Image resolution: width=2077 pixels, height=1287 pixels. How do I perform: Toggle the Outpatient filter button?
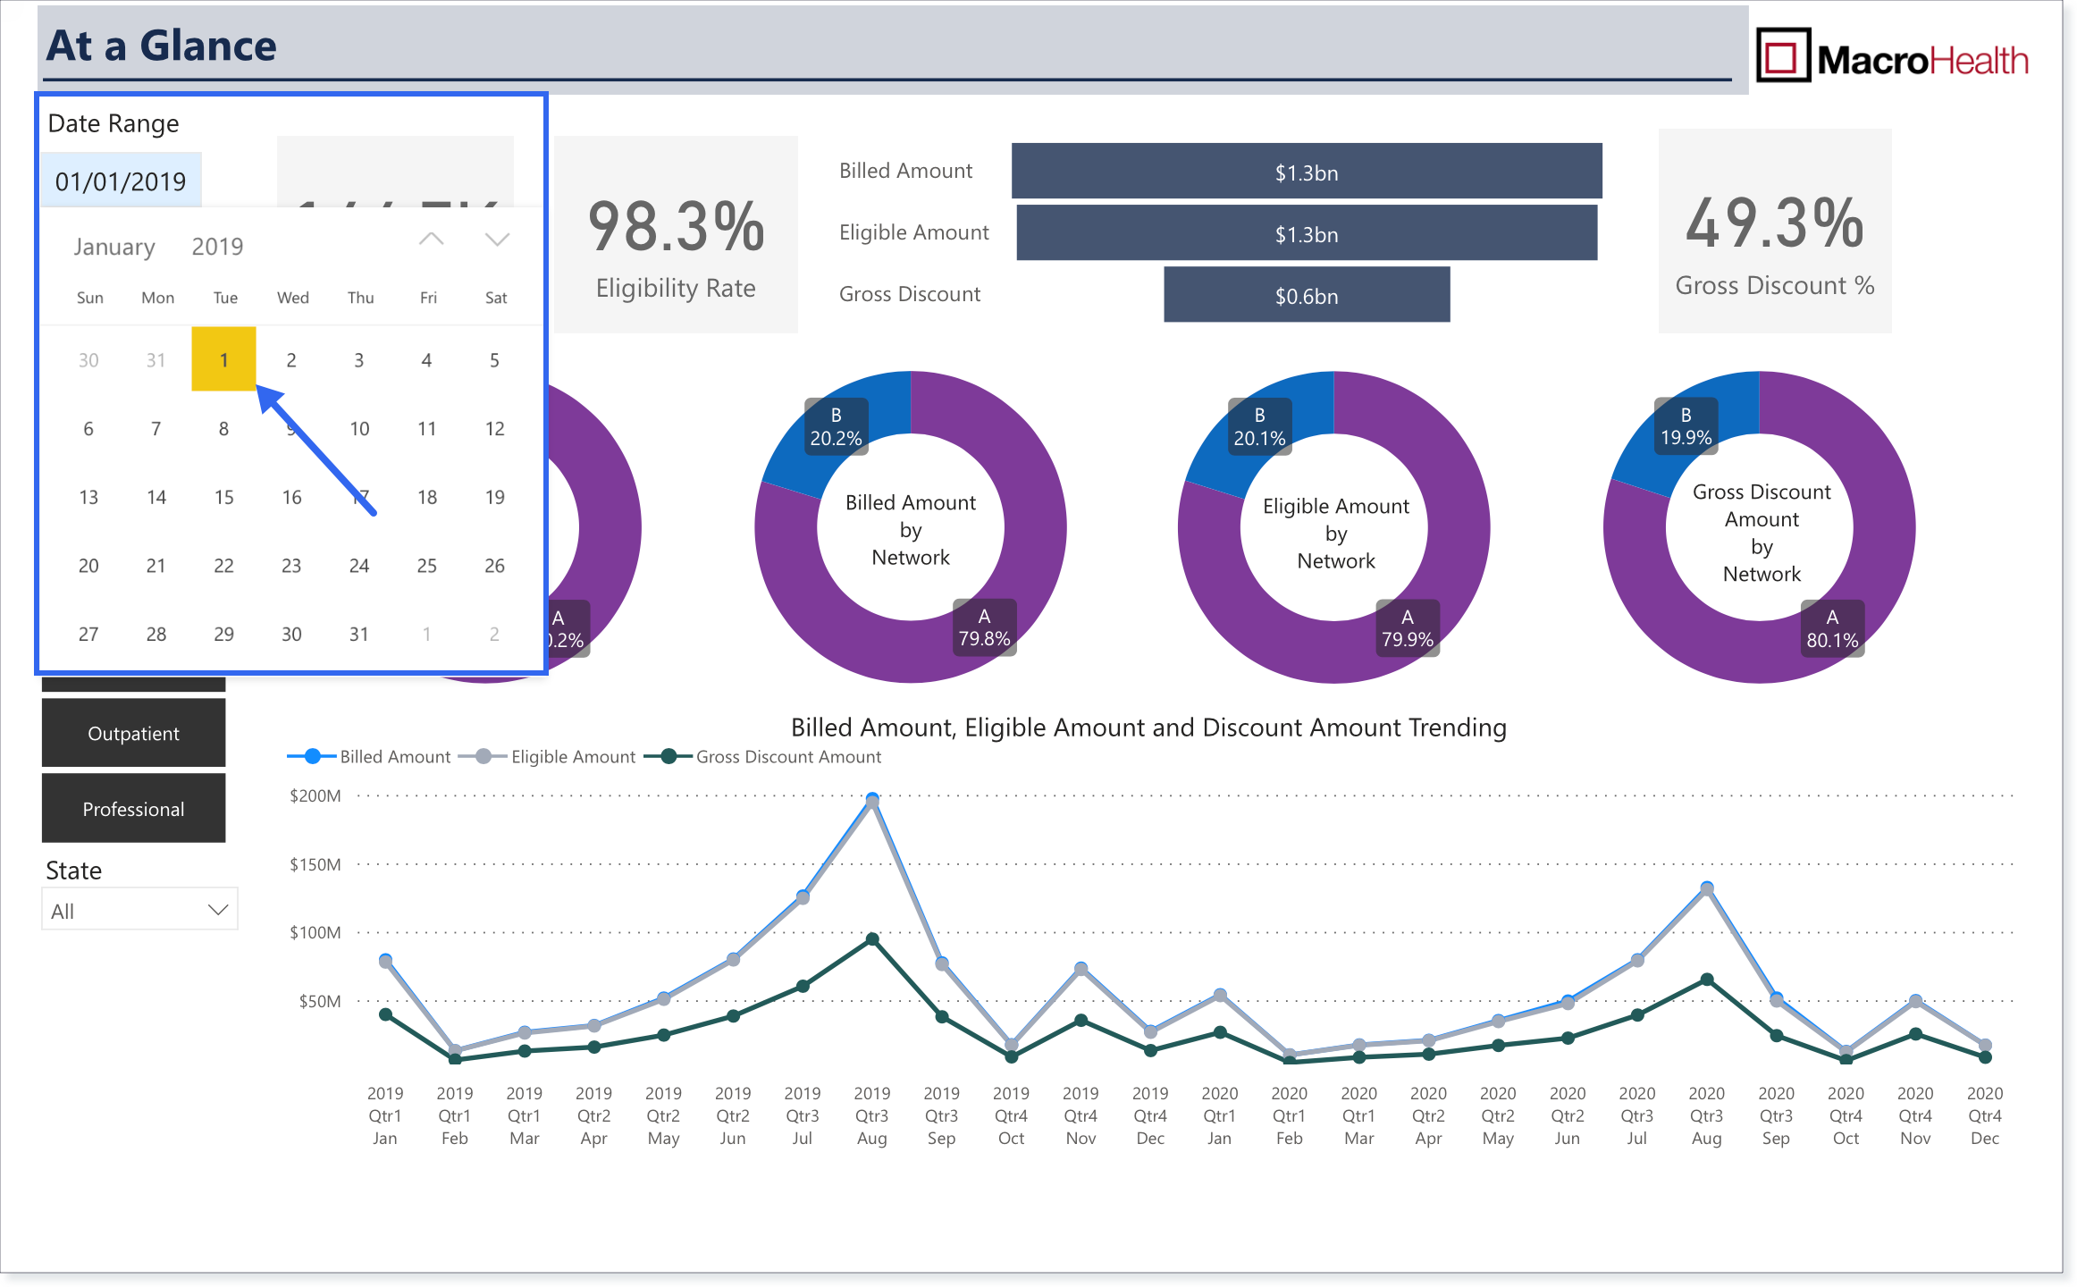tap(133, 734)
